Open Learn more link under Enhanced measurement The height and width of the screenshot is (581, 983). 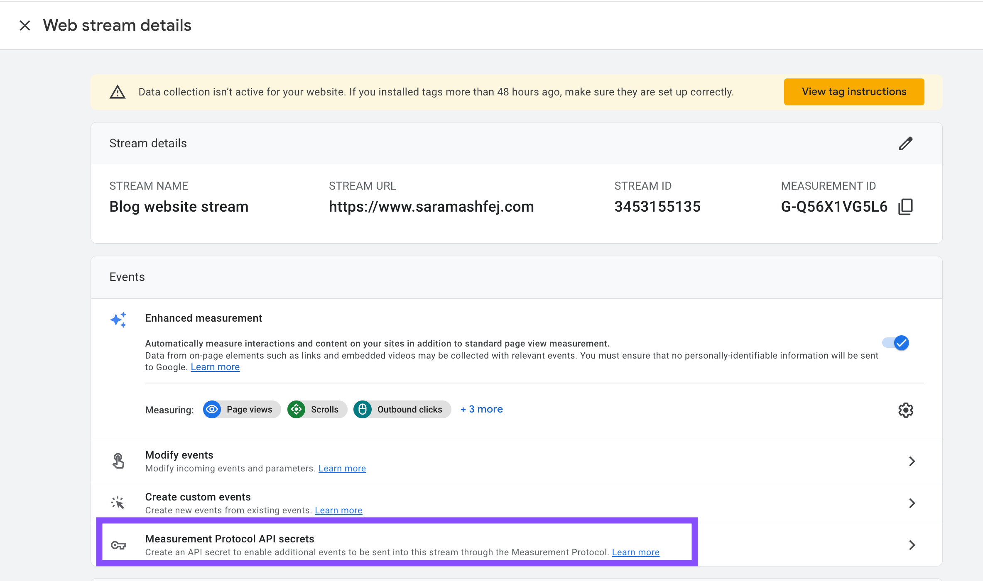[215, 367]
